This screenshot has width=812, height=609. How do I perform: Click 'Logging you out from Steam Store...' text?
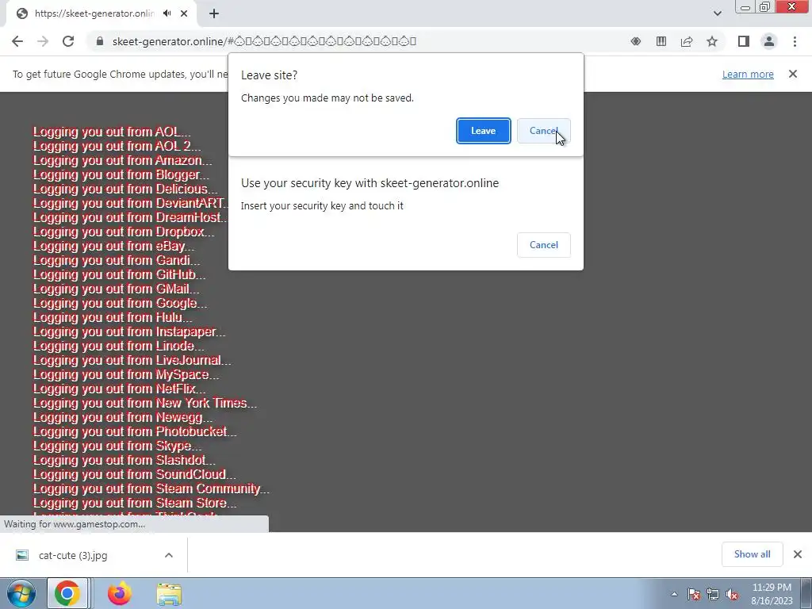pyautogui.click(x=135, y=503)
